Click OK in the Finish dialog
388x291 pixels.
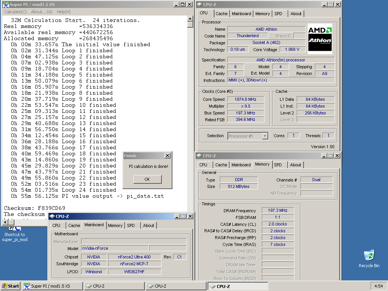147,179
